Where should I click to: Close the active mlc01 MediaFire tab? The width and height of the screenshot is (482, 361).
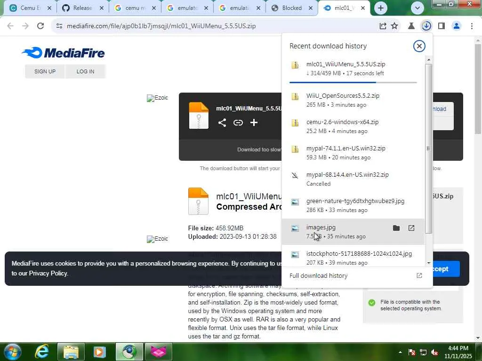[x=363, y=8]
